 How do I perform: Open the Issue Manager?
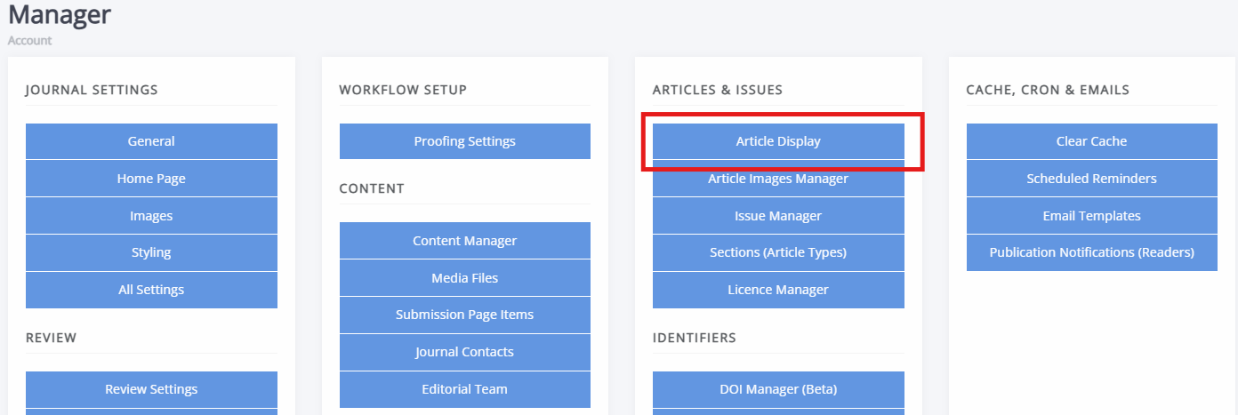778,216
